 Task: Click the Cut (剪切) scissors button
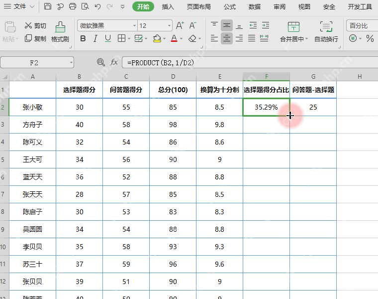(x=35, y=25)
